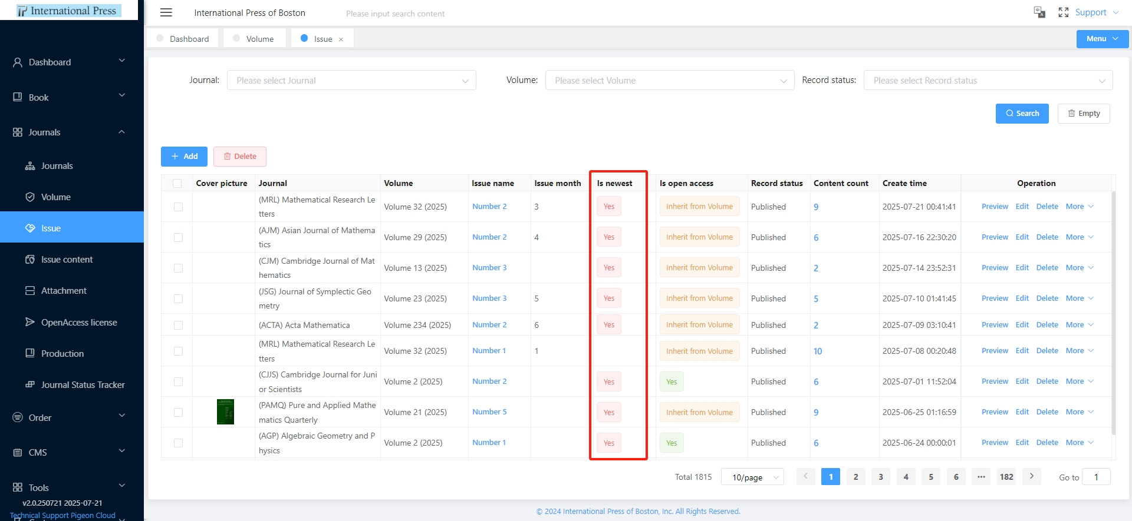1132x521 pixels.
Task: Open Issue content in sidebar menu
Action: coord(72,260)
